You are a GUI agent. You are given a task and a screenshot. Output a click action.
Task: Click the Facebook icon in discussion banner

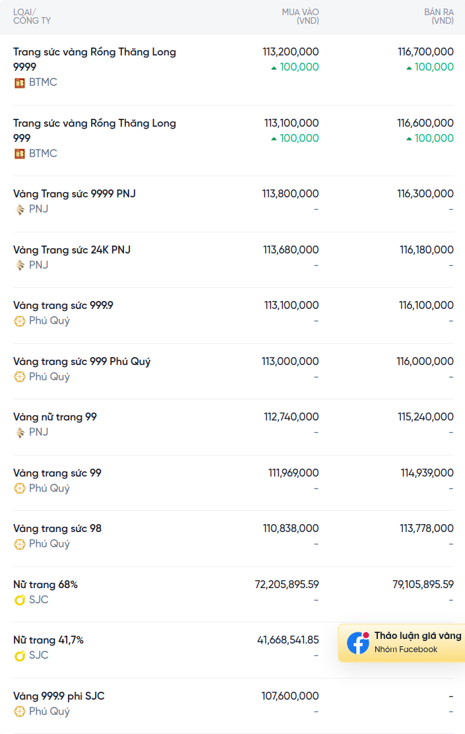[358, 643]
